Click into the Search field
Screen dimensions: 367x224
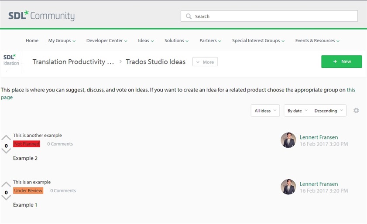[269, 16]
